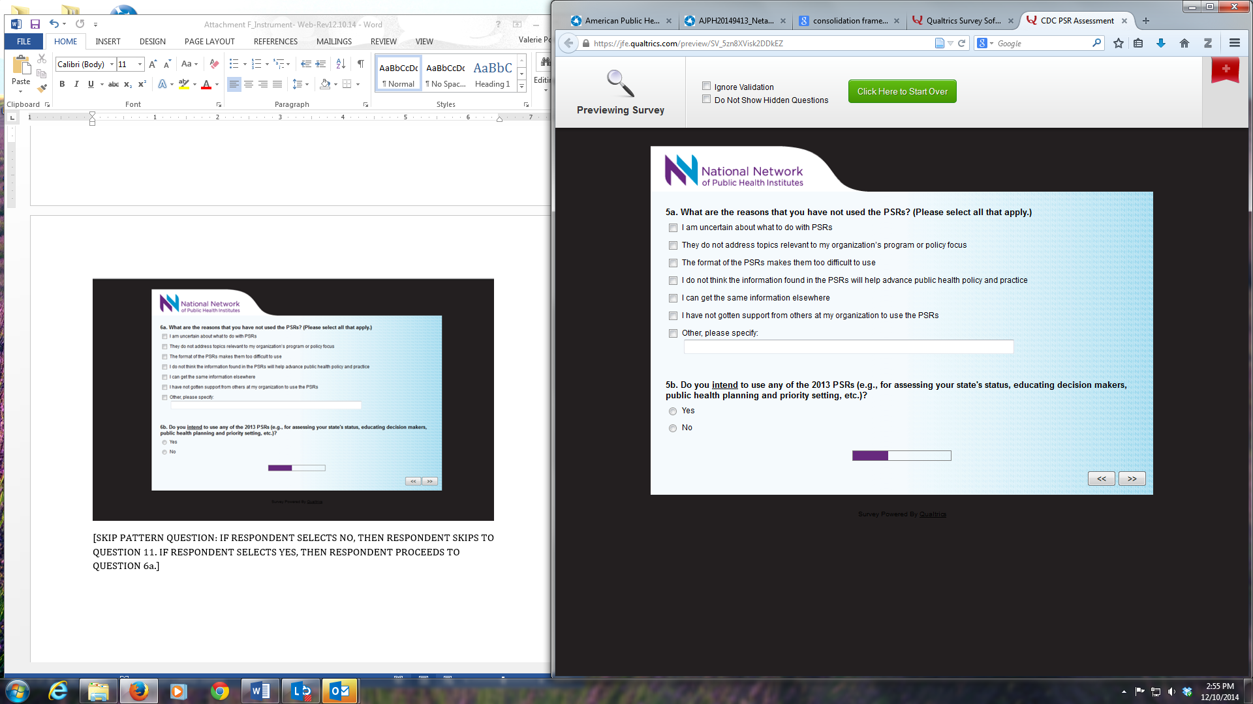Viewport: 1253px width, 704px height.
Task: Open the Firefox downloads arrow icon
Action: (1161, 44)
